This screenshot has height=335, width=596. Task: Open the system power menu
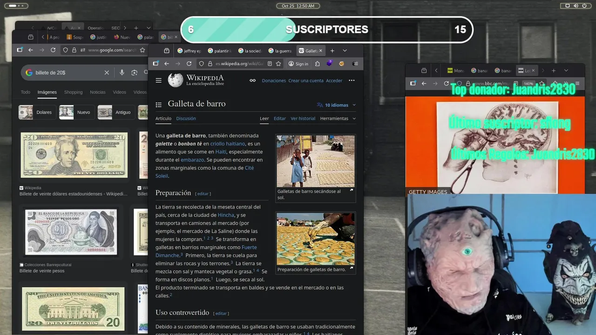pyautogui.click(x=584, y=6)
